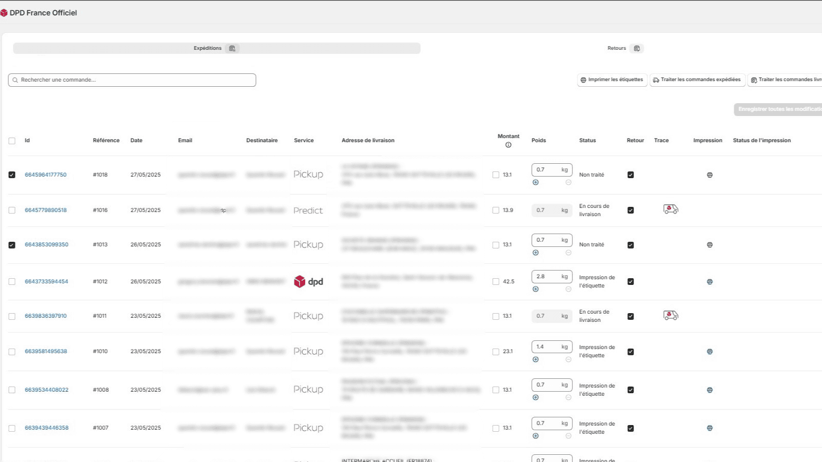Click the Rechercher une commande search field
This screenshot has width=822, height=462.
click(x=132, y=80)
